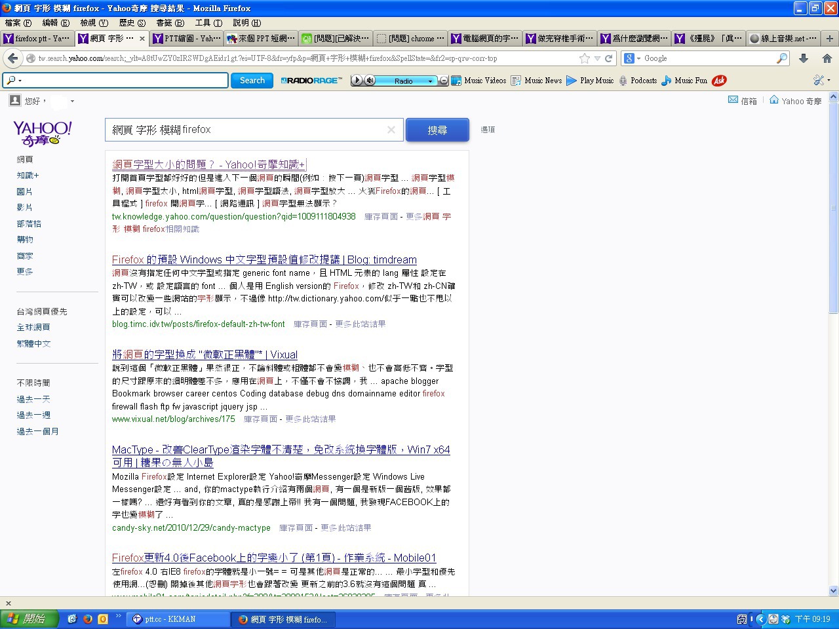Viewport: 839px width, 629px height.
Task: Go back with Firefox back arrow
Action: pos(12,58)
